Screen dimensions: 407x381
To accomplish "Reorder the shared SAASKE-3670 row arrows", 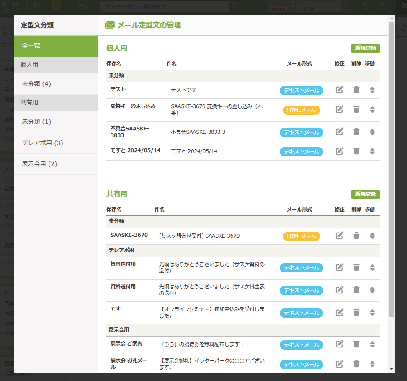I will pos(372,236).
